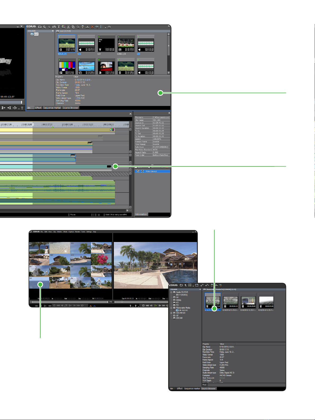Collapse the Removable Media folder node

click(171, 308)
